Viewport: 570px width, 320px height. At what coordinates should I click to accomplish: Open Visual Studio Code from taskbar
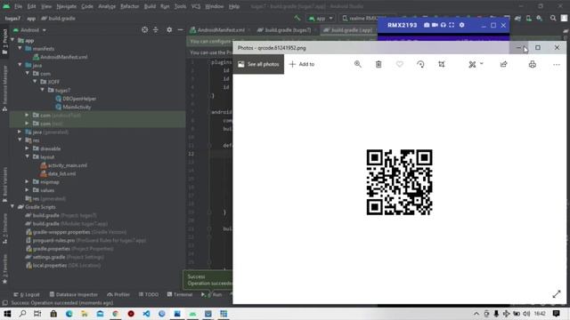(146, 314)
